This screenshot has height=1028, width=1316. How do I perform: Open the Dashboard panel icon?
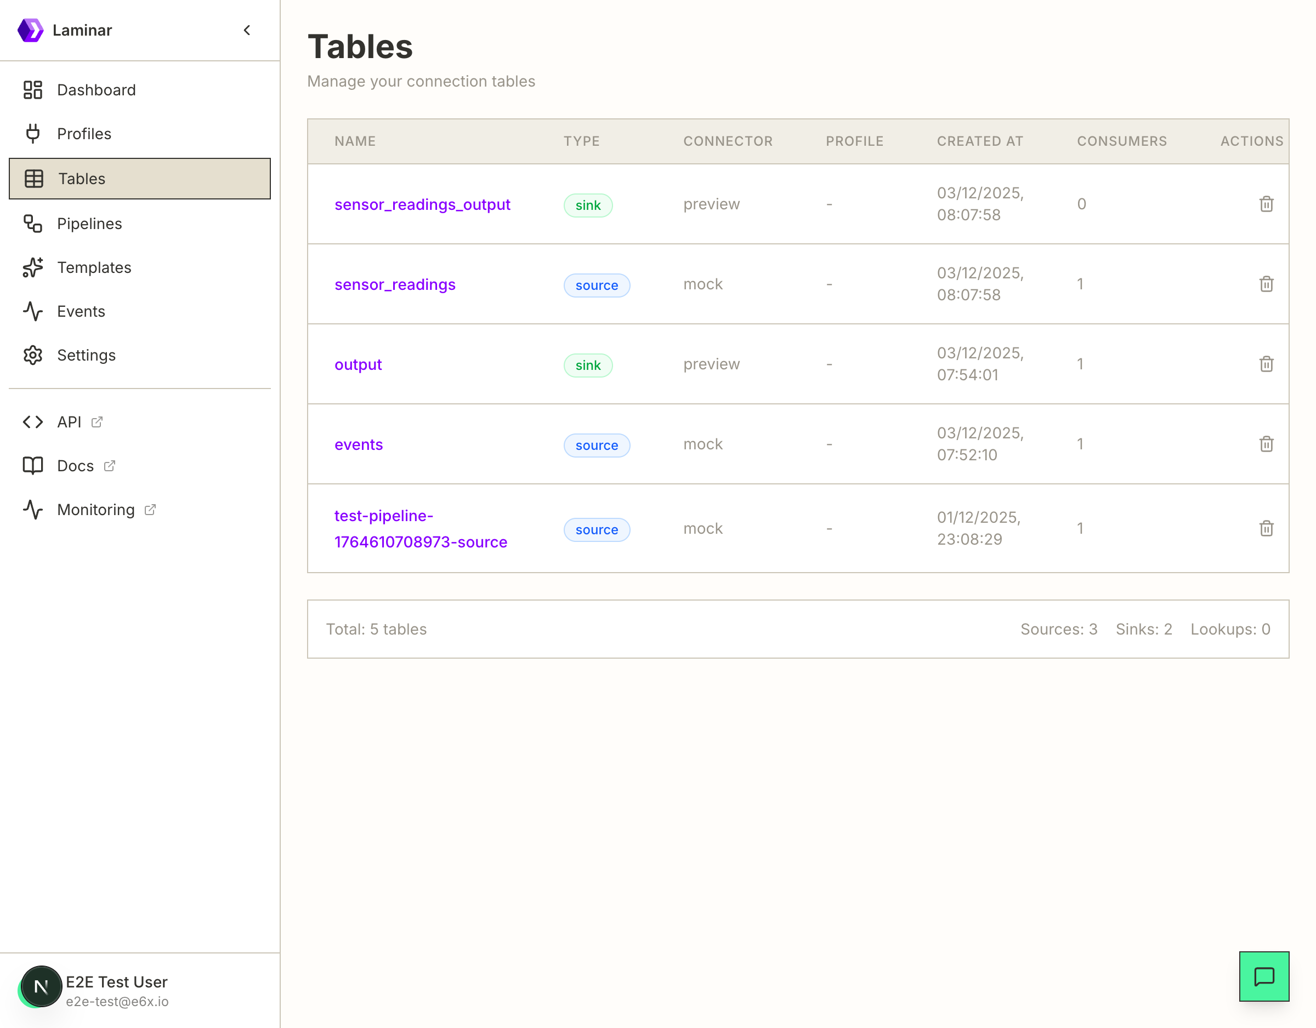[x=33, y=89]
